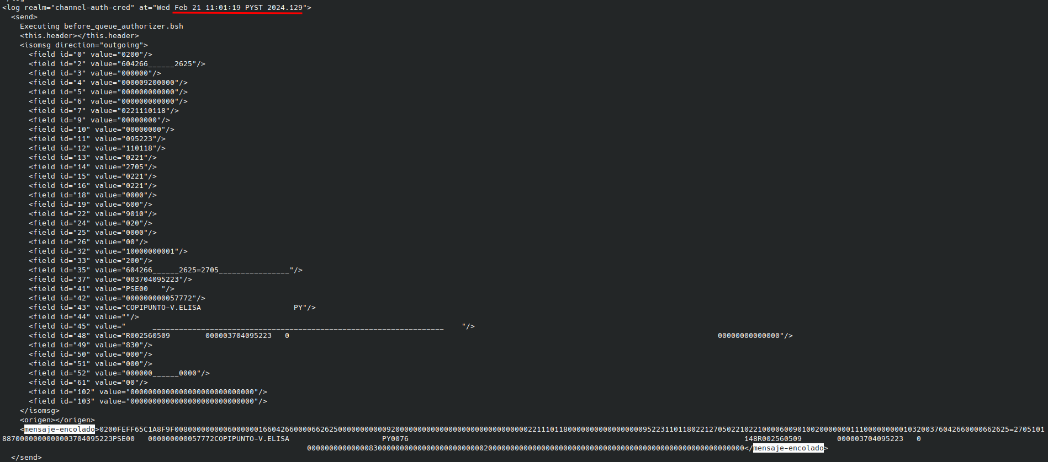Click field id 26 value 00
Viewport: 1048px width, 462px height.
[x=88, y=242]
